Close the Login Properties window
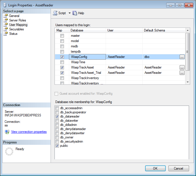The height and width of the screenshot is (176, 196). tap(189, 5)
